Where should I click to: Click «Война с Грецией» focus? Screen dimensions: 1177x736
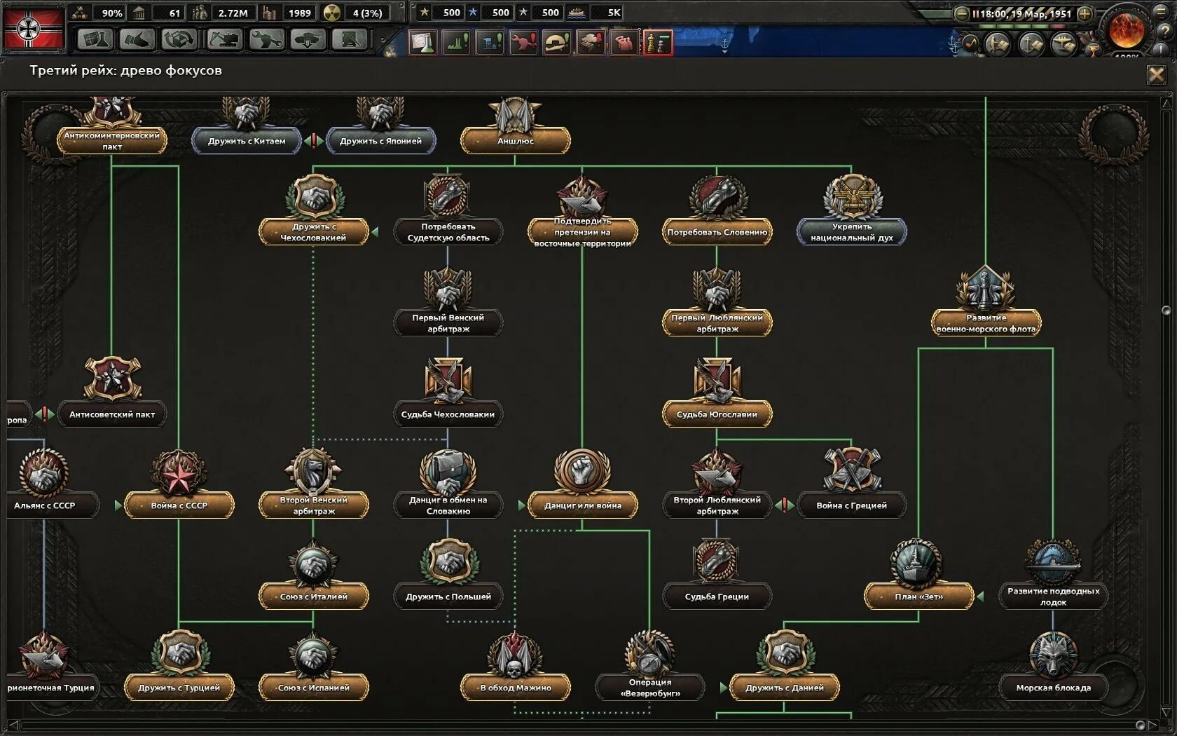(x=852, y=505)
